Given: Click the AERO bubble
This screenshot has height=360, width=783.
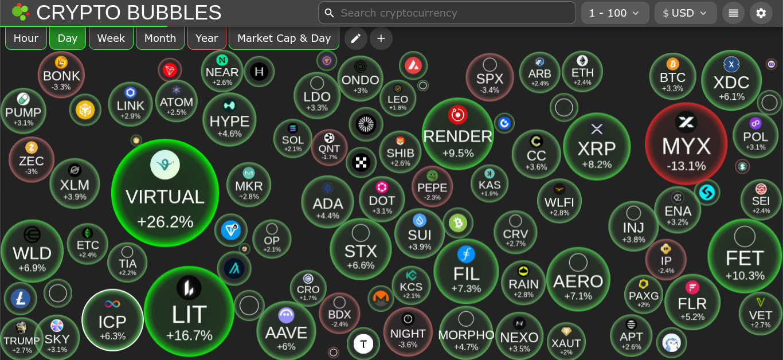Looking at the screenshot, I should tap(578, 279).
